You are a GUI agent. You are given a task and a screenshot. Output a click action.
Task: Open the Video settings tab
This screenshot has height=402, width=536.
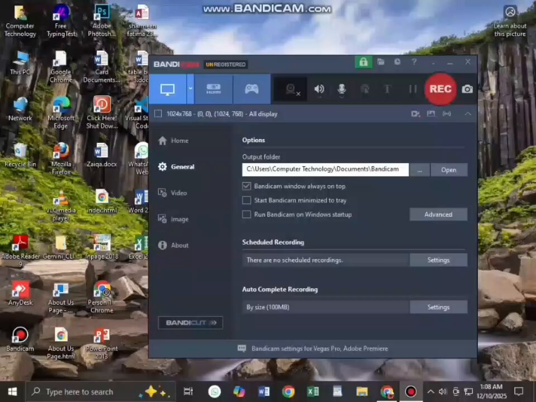point(173,193)
